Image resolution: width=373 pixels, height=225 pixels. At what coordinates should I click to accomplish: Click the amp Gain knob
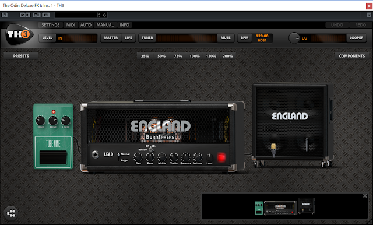(138, 157)
